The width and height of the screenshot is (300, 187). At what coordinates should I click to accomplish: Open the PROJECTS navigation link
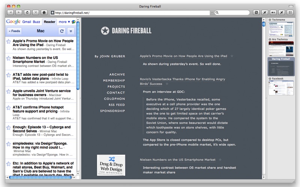pos(116,87)
